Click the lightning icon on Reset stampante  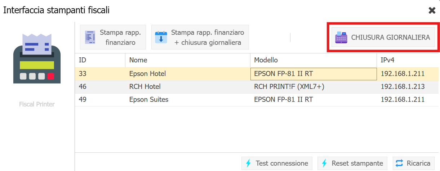pyautogui.click(x=324, y=163)
